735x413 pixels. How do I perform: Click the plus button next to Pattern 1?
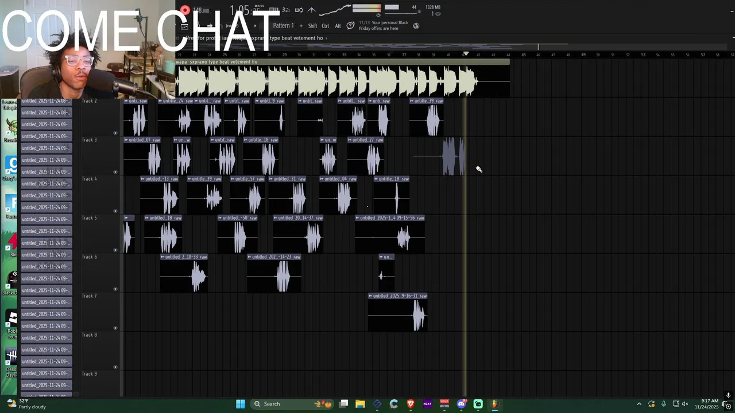tap(301, 26)
